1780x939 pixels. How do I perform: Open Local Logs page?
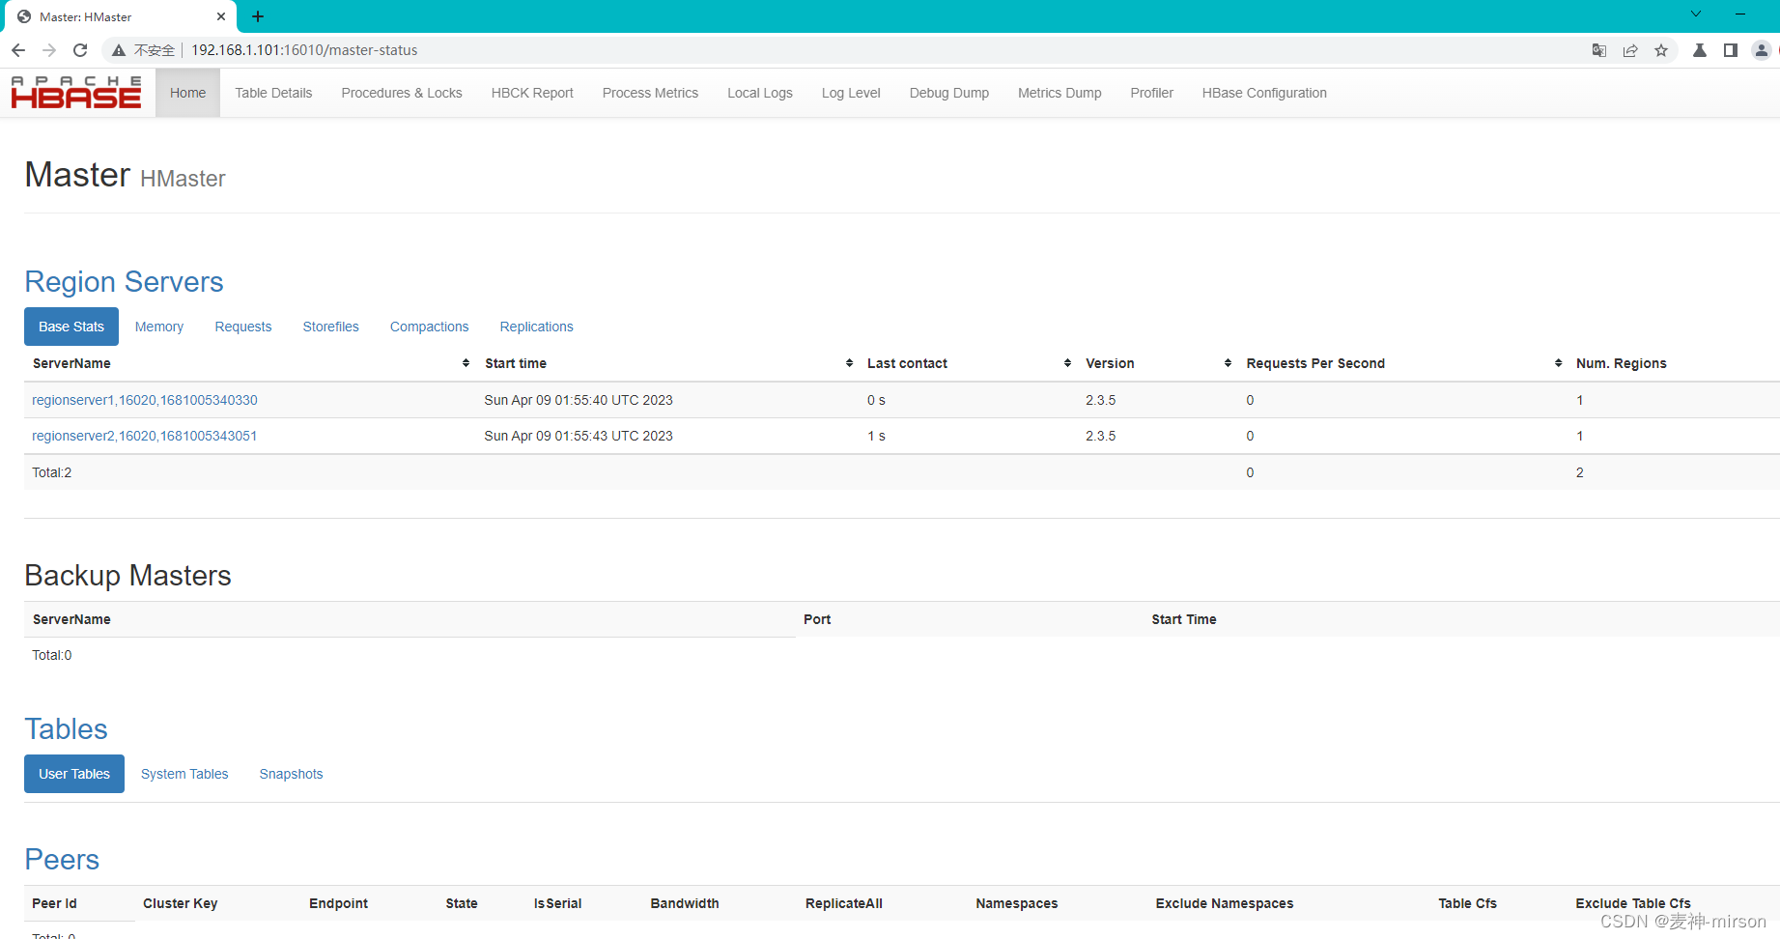[x=760, y=93]
